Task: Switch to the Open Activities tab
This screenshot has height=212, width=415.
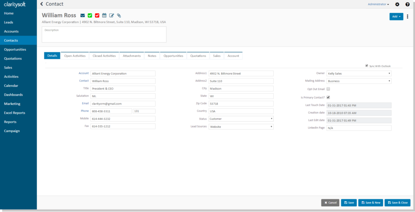Action: click(75, 56)
